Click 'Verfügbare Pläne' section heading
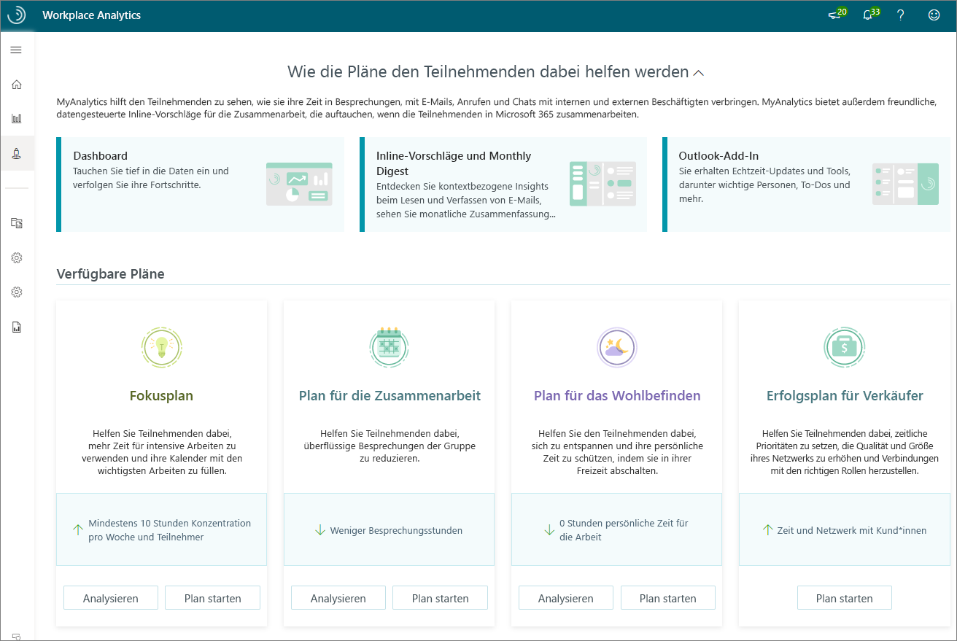Screen dimensions: 957x641 pos(110,274)
